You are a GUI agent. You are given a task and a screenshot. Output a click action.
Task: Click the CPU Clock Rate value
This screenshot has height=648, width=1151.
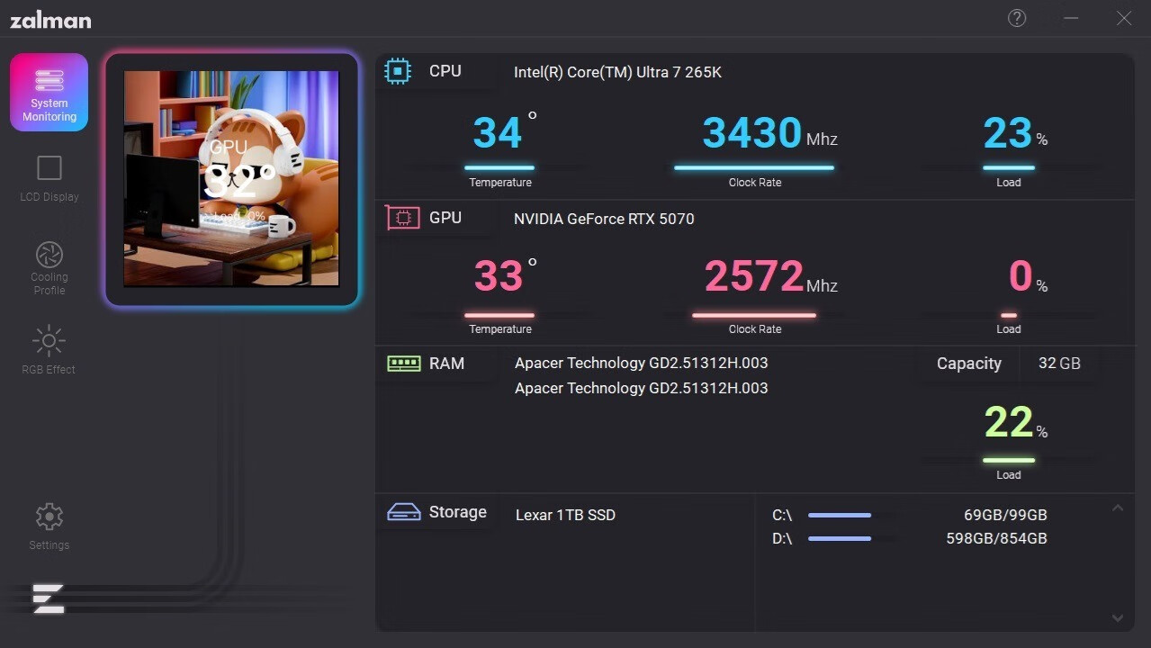tap(751, 133)
